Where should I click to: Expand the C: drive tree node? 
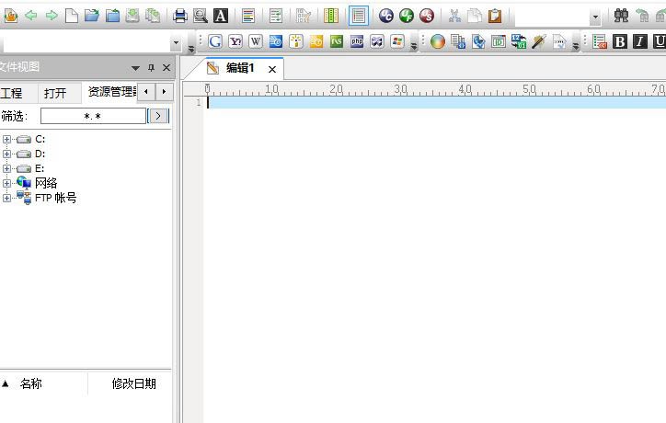pos(7,139)
